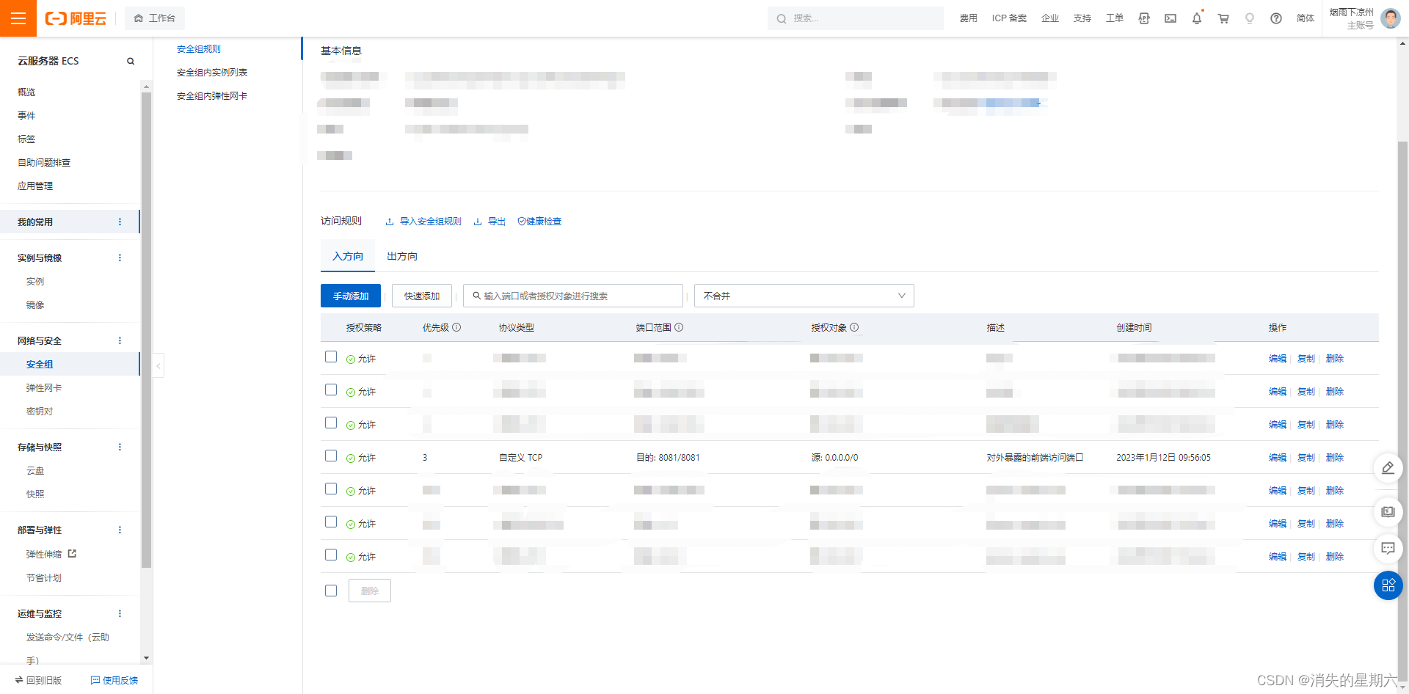This screenshot has height=694, width=1409.
Task: Open the 工单 ticket menu
Action: tap(1114, 18)
